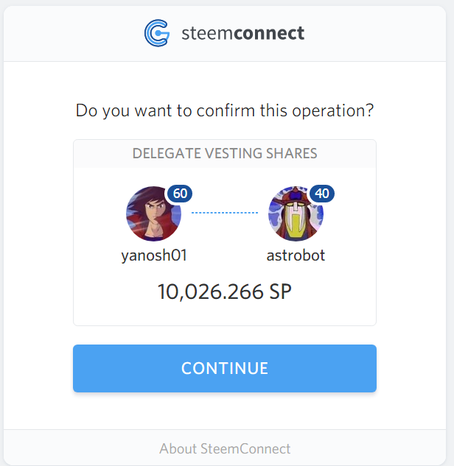This screenshot has width=454, height=466.
Task: Click the DELEGATE VESTING SHARES header
Action: click(225, 154)
